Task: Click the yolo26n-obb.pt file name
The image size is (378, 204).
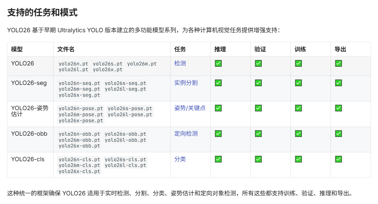Action: click(79, 134)
